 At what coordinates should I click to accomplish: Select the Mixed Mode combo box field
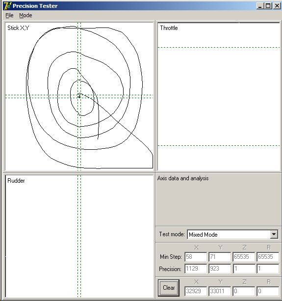tap(232, 234)
